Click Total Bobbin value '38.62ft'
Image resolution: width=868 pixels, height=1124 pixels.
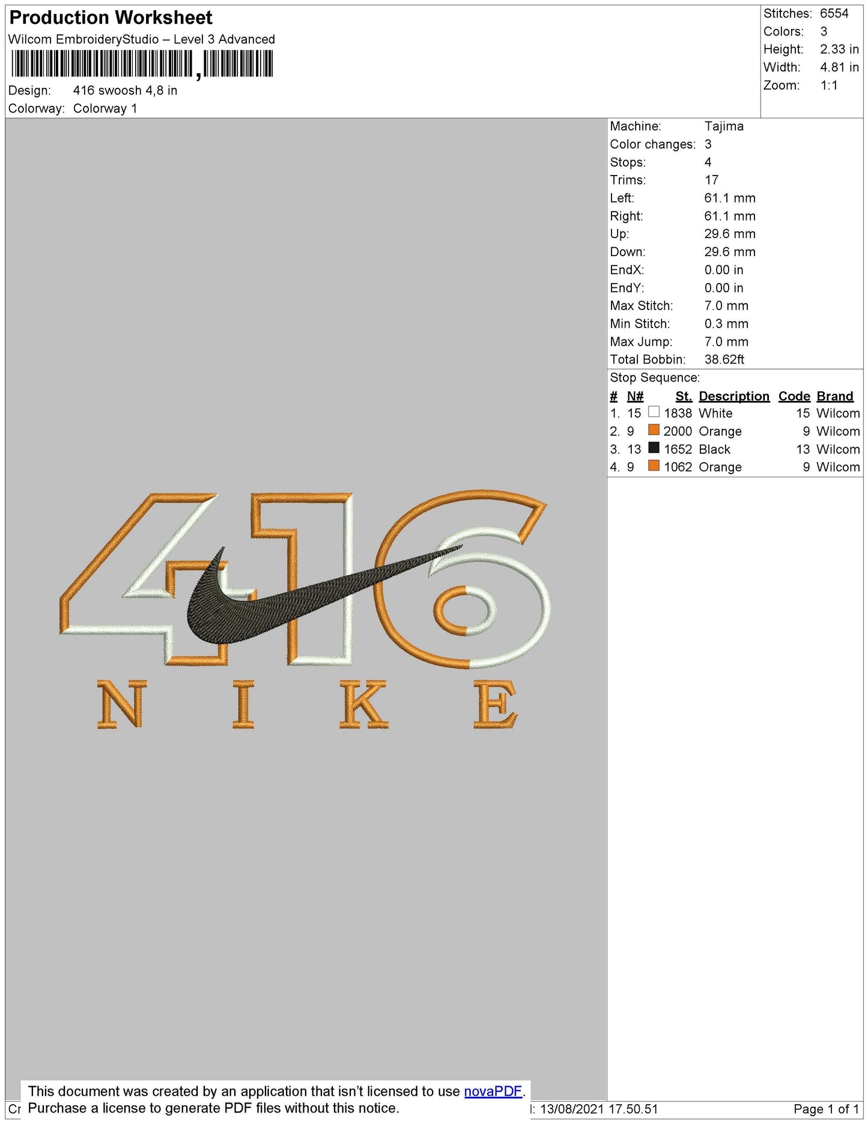pyautogui.click(x=724, y=359)
